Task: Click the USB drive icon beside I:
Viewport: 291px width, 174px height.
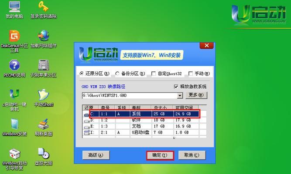Action: pyautogui.click(x=87, y=132)
